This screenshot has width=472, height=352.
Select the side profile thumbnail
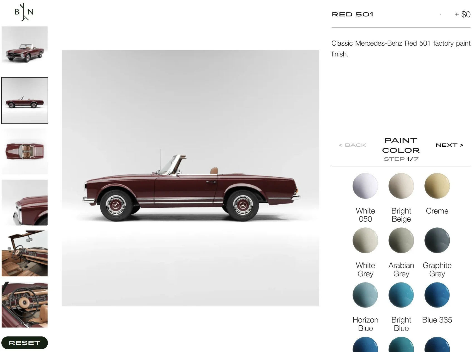click(x=25, y=100)
